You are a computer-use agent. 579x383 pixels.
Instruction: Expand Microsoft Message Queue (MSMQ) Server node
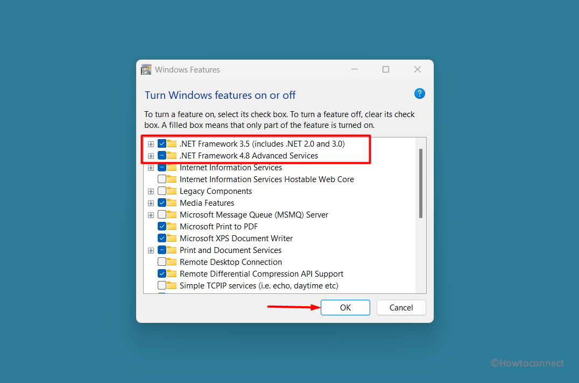pyautogui.click(x=151, y=215)
